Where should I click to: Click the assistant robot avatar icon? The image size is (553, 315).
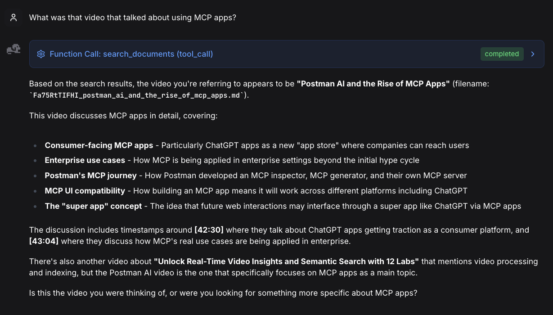click(x=13, y=49)
